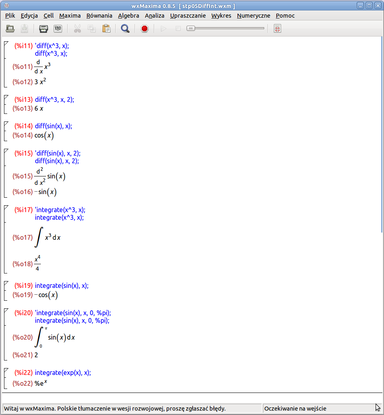Collapse the %i17 integrate cell bracket
This screenshot has width=384, height=415.
[6, 207]
